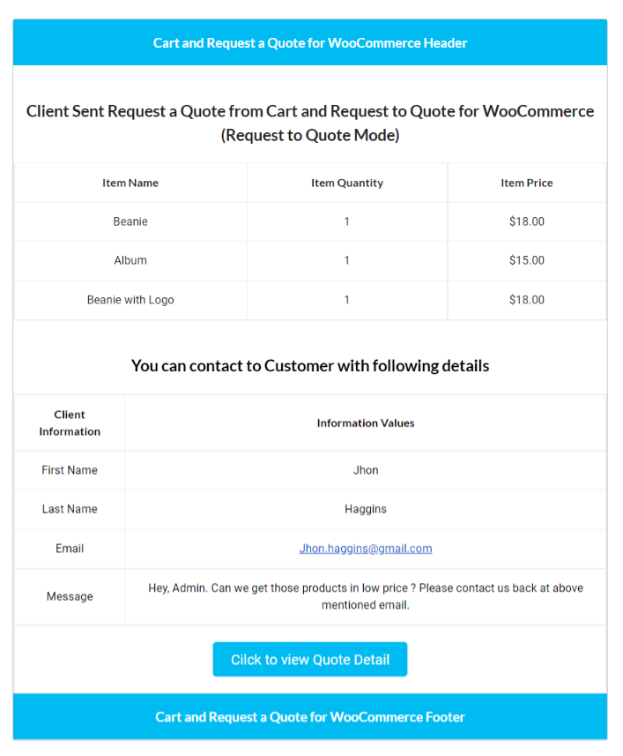This screenshot has width=623, height=756.
Task: Click the 'Click to view Quote Detail' button
Action: click(309, 660)
